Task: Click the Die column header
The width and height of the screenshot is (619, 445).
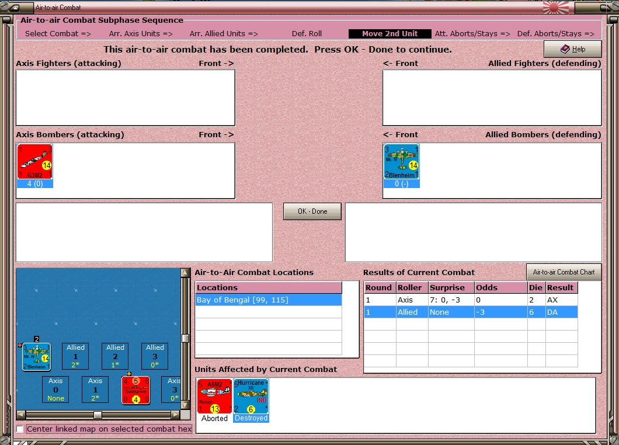Action: click(537, 287)
